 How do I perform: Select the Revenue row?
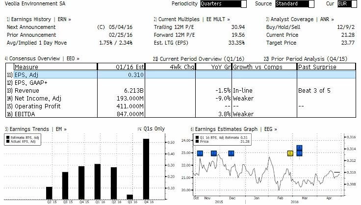click(x=180, y=90)
